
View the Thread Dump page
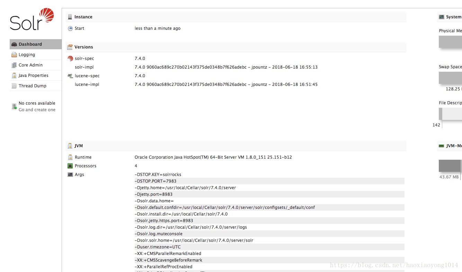[36, 86]
